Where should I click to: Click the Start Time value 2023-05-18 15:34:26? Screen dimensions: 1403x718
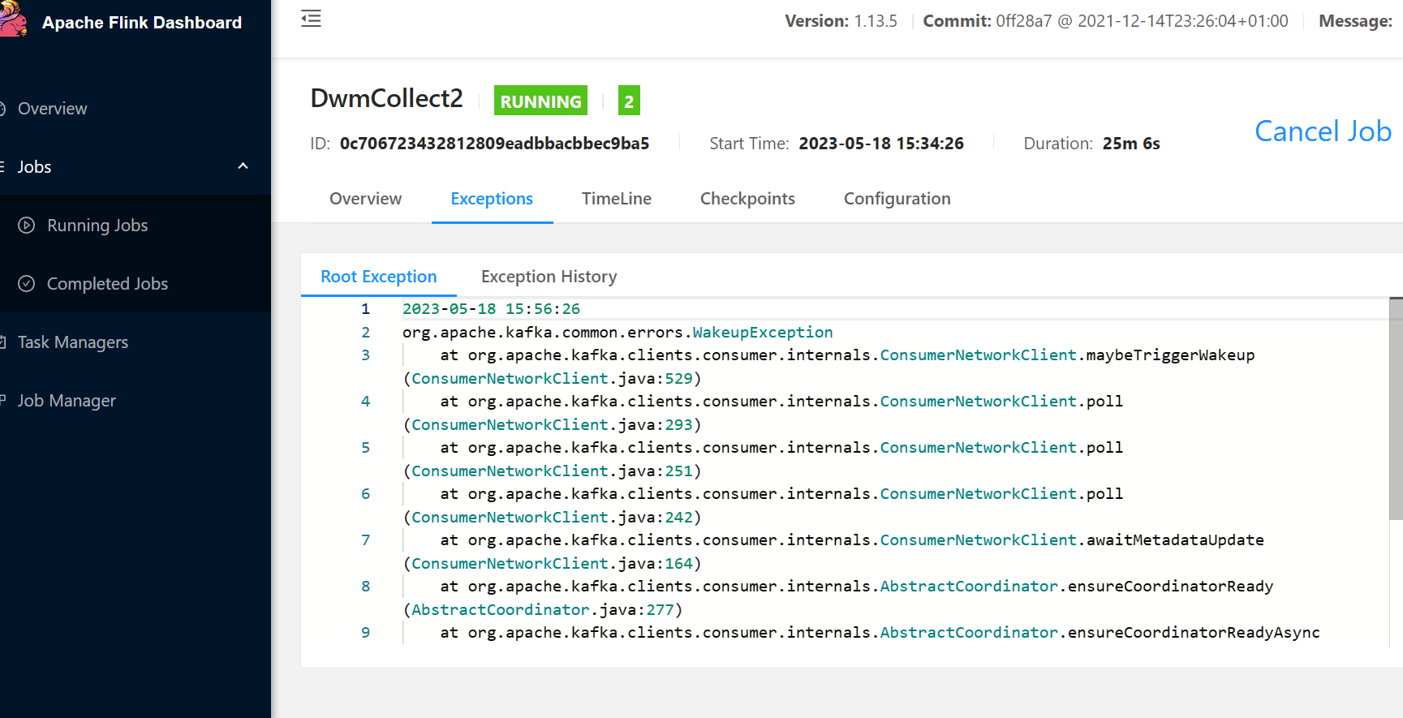tap(881, 144)
